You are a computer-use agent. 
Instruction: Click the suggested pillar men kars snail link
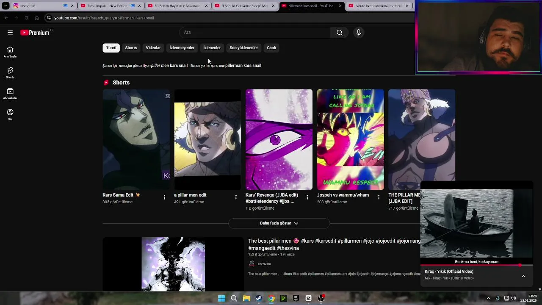coord(169,66)
